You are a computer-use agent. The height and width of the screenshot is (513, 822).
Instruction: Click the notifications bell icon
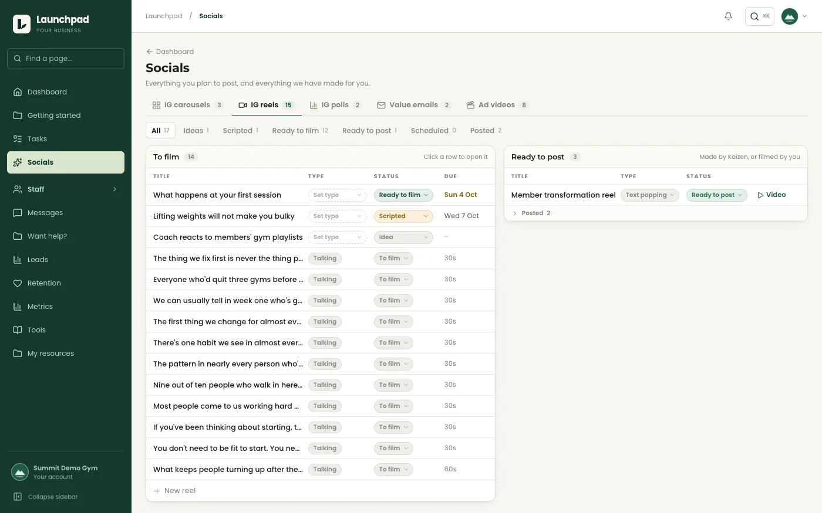[728, 16]
